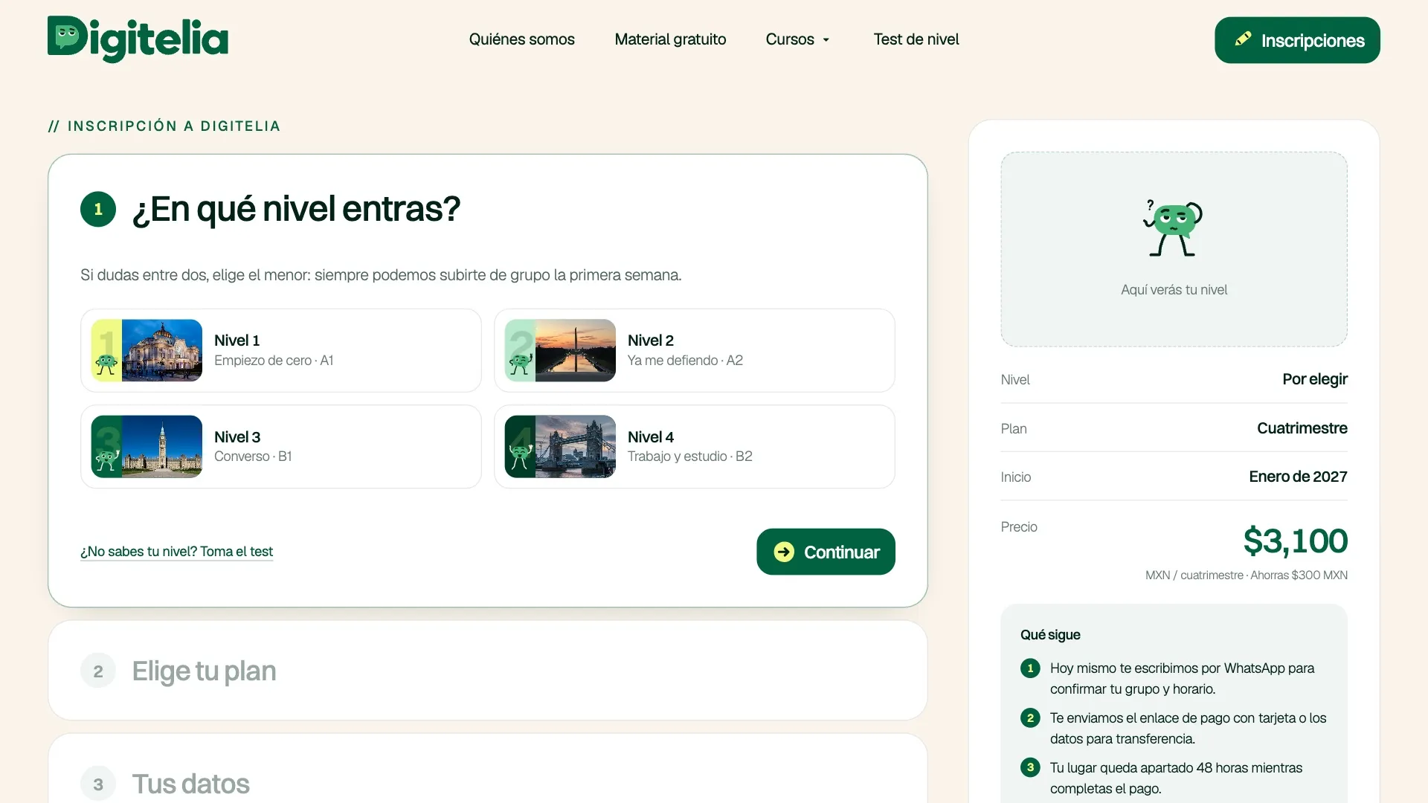Click the 'Si dudas entre dos, elige el menor' hint text
Viewport: 1428px width, 803px height.
(x=381, y=275)
